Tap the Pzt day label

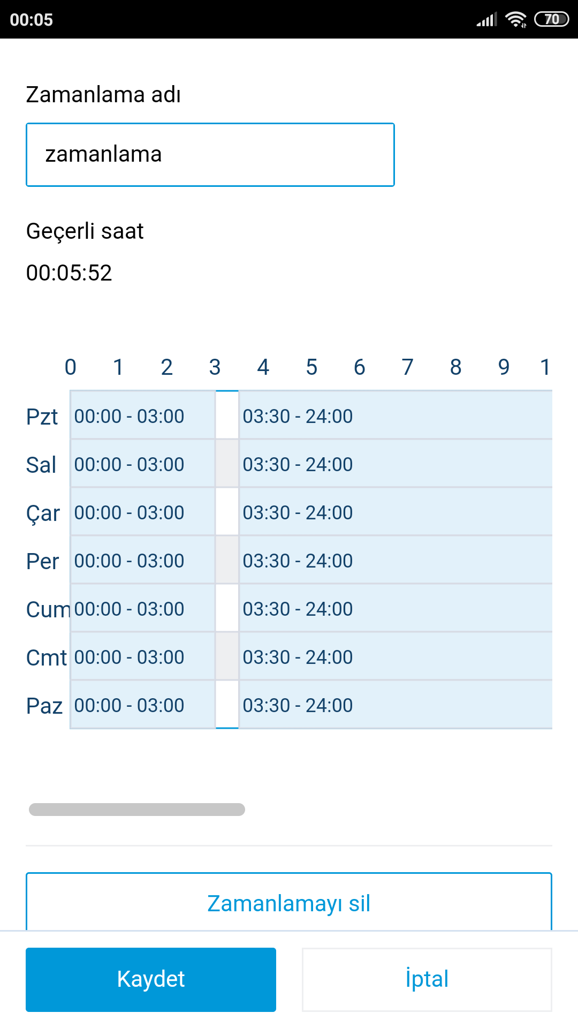[x=42, y=417]
